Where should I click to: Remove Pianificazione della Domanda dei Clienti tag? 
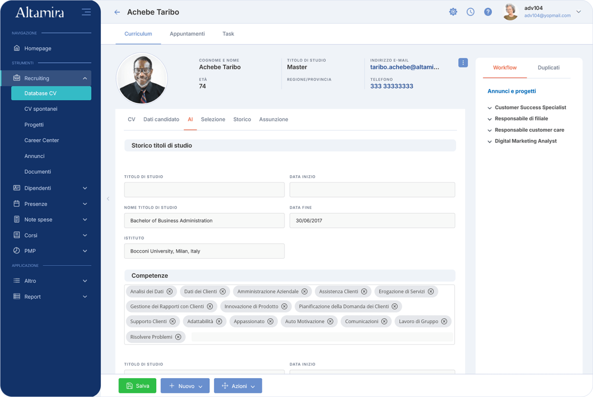coord(395,306)
